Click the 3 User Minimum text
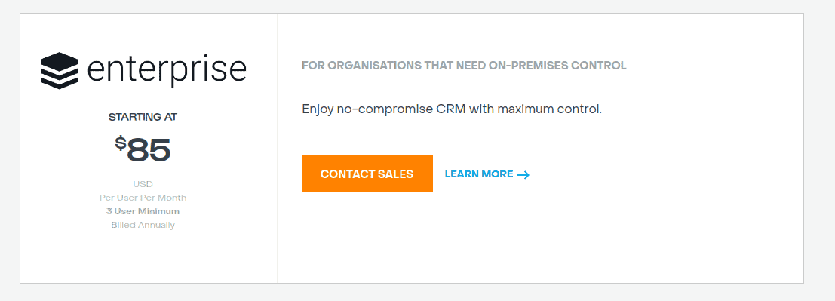The image size is (835, 301). pyautogui.click(x=143, y=211)
